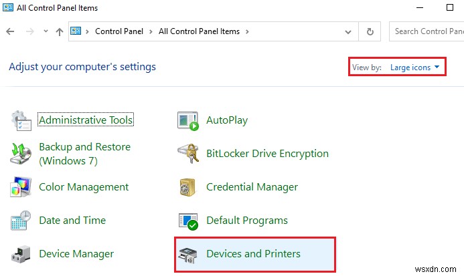Click title bar Control Panel icon

[7, 7]
